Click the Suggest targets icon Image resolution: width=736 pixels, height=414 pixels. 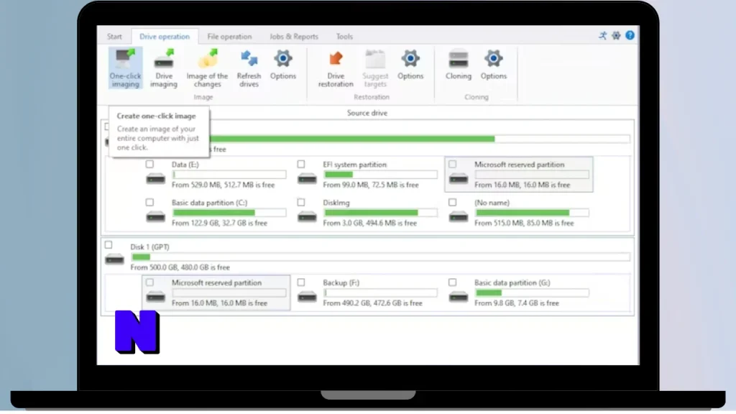[375, 58]
